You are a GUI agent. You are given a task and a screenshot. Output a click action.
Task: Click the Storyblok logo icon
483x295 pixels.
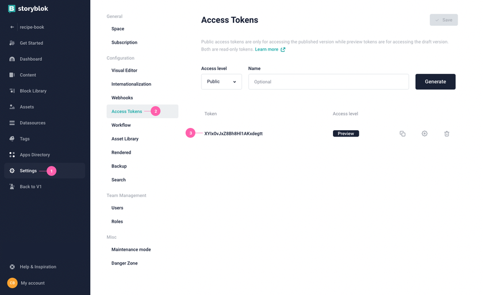[11, 9]
